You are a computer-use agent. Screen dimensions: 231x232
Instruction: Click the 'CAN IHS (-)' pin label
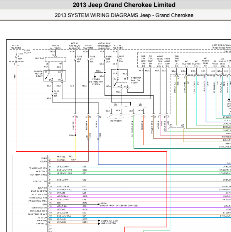[x=42, y=224]
